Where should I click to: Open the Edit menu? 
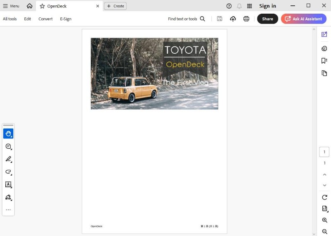[x=27, y=19]
